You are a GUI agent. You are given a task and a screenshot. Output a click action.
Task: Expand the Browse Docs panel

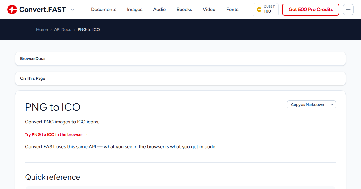click(180, 59)
